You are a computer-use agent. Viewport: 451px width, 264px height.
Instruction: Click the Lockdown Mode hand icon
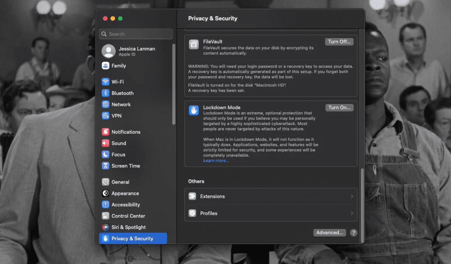coord(194,110)
